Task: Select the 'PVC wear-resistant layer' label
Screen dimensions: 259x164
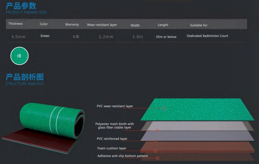Action: (x=115, y=106)
